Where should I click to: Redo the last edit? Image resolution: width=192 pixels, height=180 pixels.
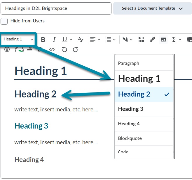coord(75,49)
